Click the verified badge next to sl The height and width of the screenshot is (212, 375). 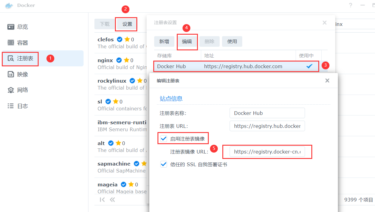(108, 102)
